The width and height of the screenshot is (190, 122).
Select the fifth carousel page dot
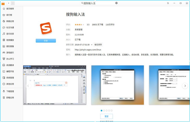point(111,111)
